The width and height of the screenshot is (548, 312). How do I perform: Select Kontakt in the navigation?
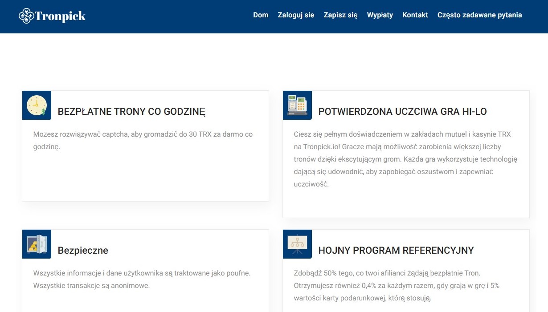tap(415, 15)
